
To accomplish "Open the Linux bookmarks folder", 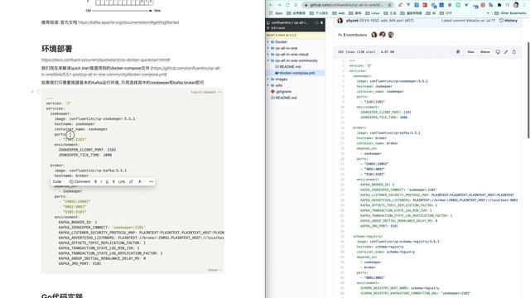I will pyautogui.click(x=373, y=13).
